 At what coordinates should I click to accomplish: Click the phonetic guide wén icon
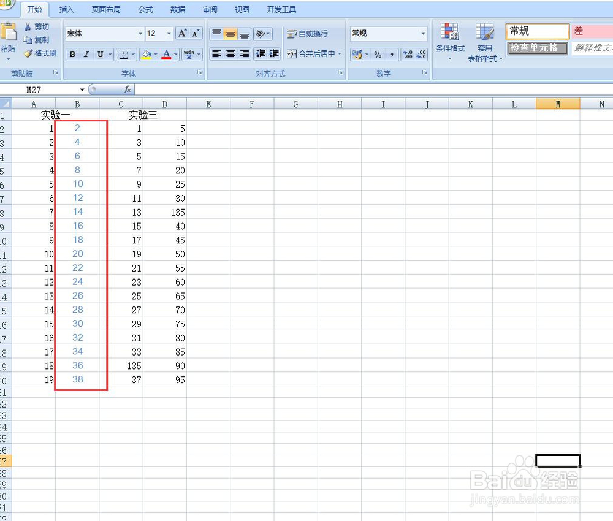[189, 55]
